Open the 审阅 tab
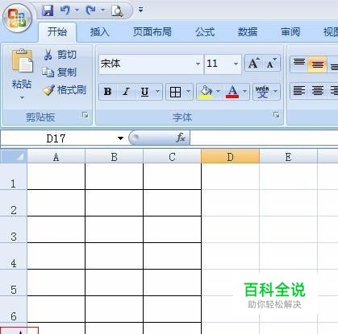338x334 pixels. 290,32
